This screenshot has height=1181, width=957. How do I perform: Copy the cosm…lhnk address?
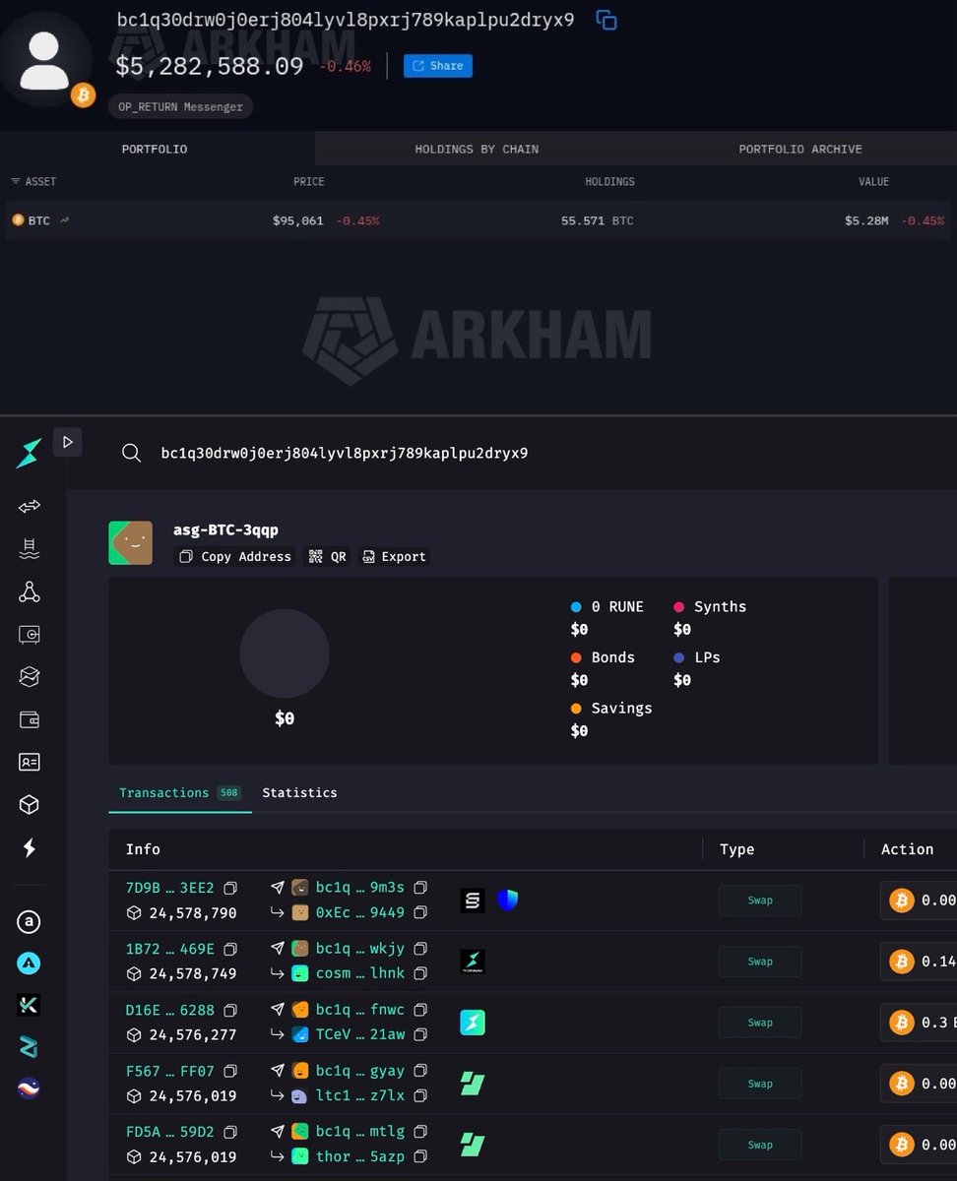(x=420, y=974)
